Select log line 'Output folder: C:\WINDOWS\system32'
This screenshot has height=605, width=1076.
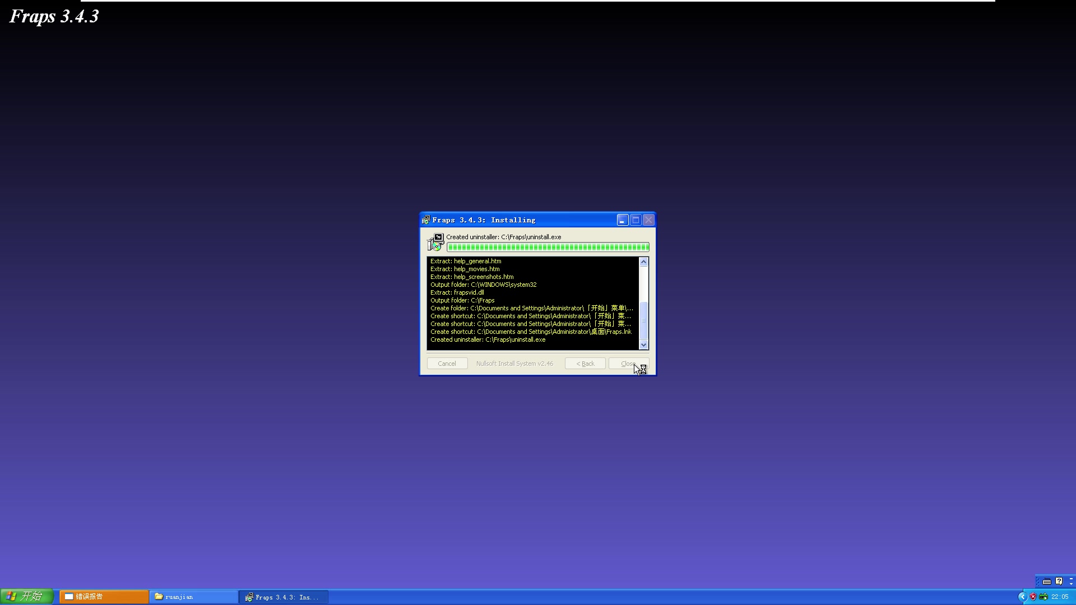(x=483, y=285)
